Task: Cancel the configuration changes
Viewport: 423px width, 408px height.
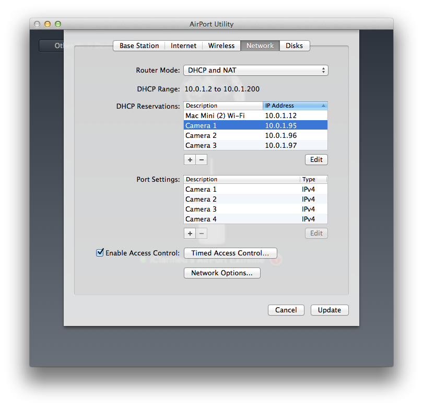Action: pyautogui.click(x=286, y=310)
